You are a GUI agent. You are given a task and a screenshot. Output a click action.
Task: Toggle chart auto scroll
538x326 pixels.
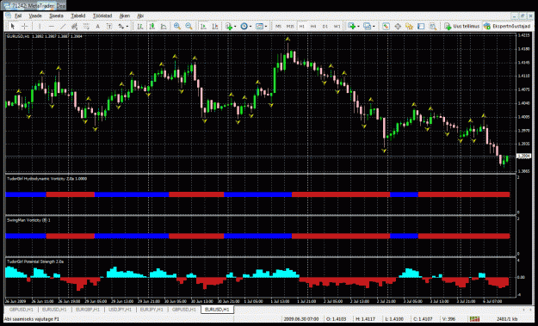(x=203, y=26)
